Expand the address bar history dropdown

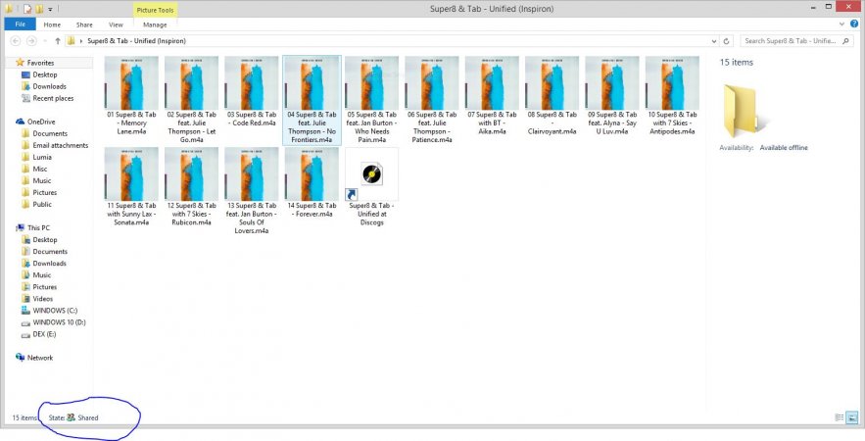pos(714,41)
